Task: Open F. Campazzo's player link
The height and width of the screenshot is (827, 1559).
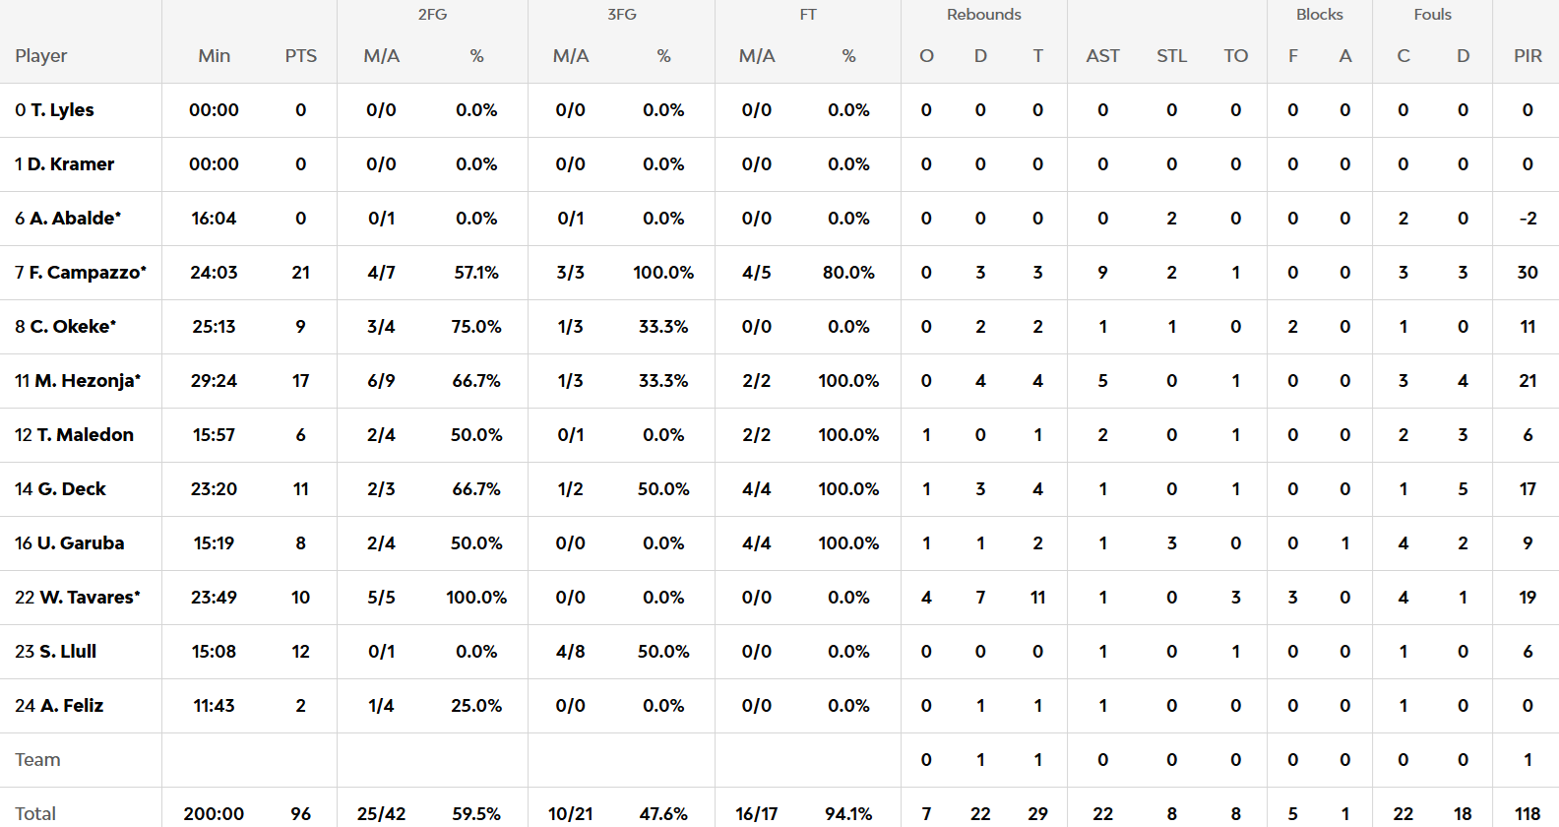Action: 87,273
